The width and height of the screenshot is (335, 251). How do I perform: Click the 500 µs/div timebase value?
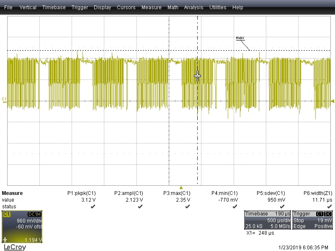pos(279,220)
